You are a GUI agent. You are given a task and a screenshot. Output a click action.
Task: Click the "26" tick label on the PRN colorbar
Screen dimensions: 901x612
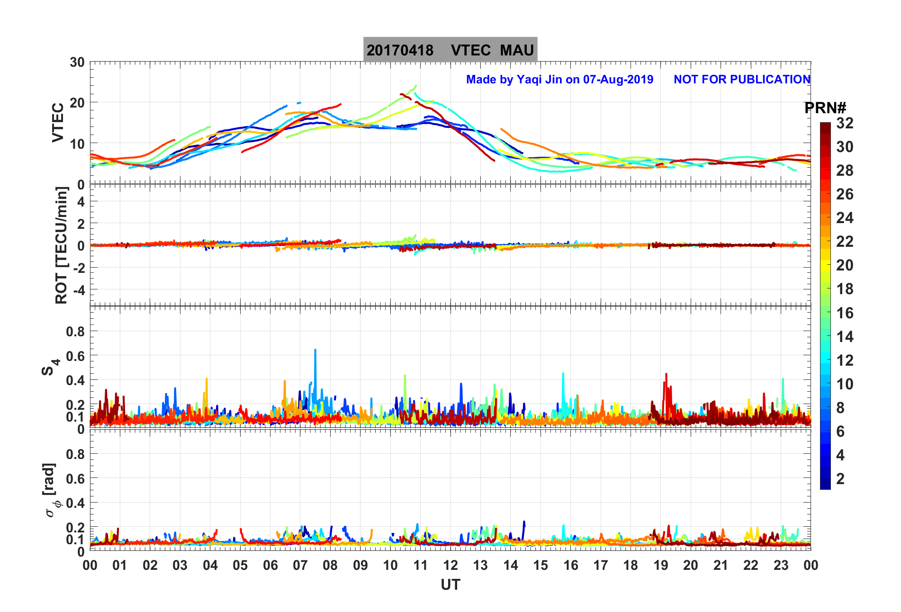click(x=845, y=194)
